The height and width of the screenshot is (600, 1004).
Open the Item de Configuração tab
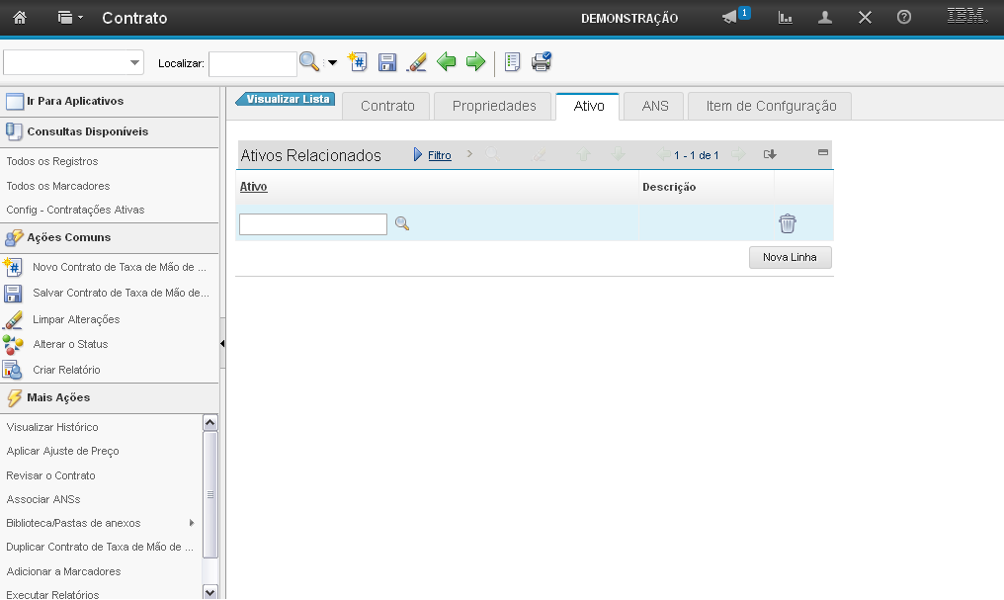(771, 107)
